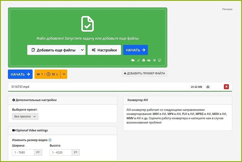Click НАЧАТЬ inside the green box
The width and height of the screenshot is (242, 162).
tap(135, 50)
